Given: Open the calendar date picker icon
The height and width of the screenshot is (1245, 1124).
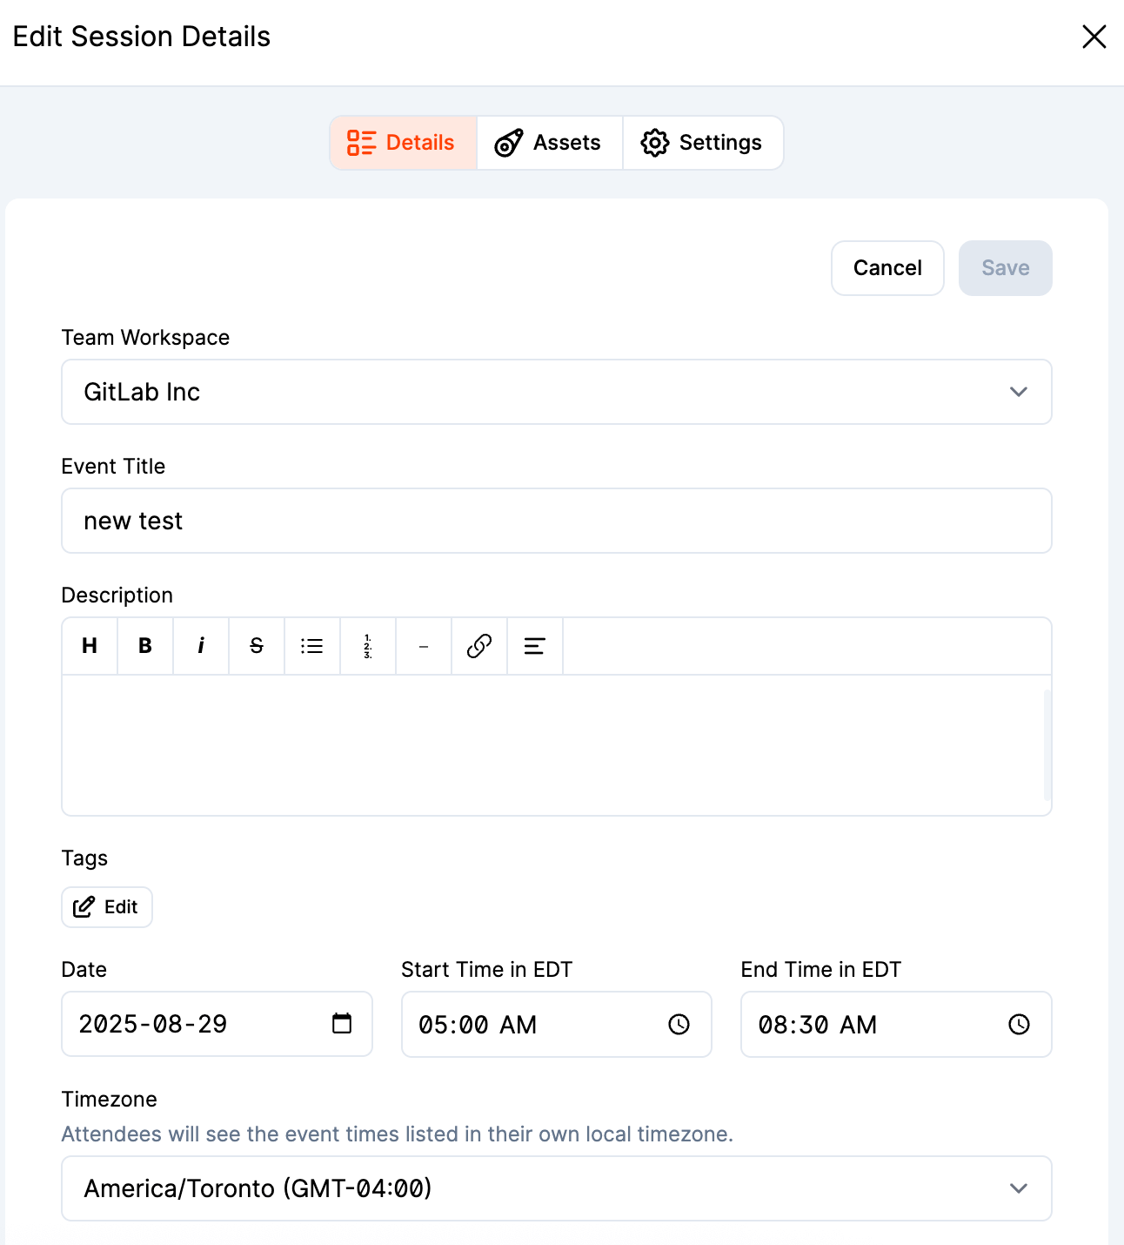Looking at the screenshot, I should (342, 1024).
